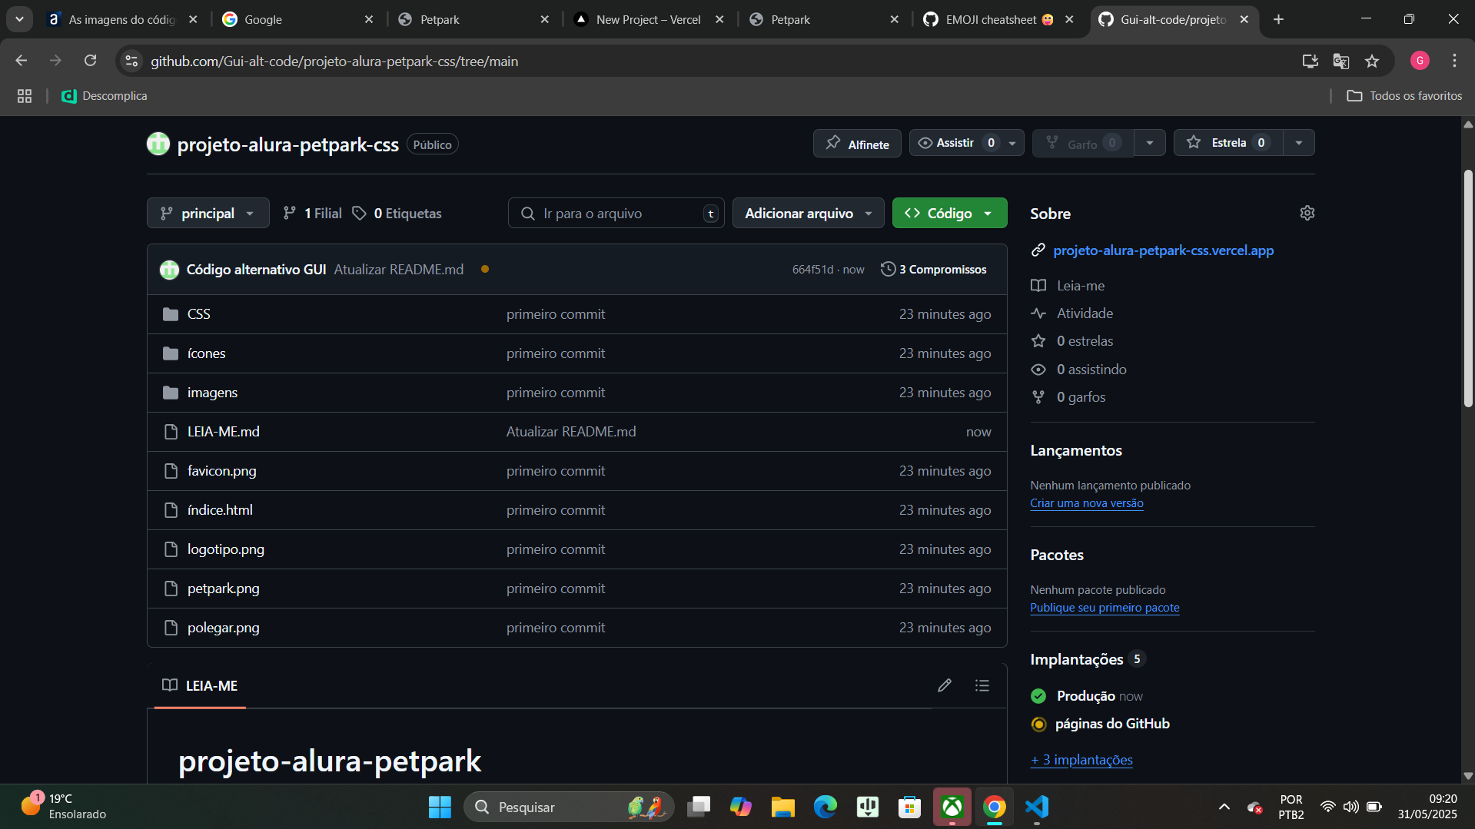
Task: Reload the current page
Action: point(90,61)
